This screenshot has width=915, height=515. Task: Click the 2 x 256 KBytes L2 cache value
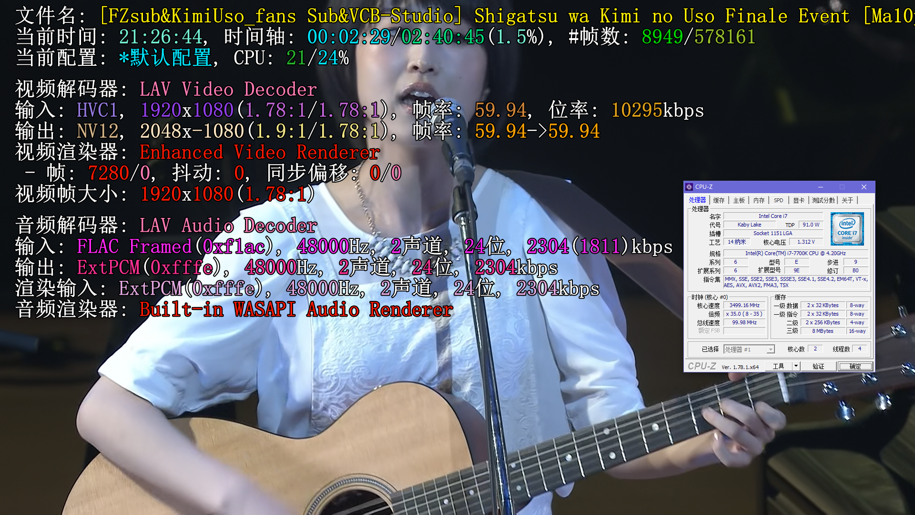[x=823, y=322]
